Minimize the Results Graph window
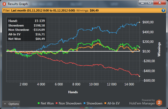Image resolution: width=168 pixels, height=109 pixels. tap(142, 3)
